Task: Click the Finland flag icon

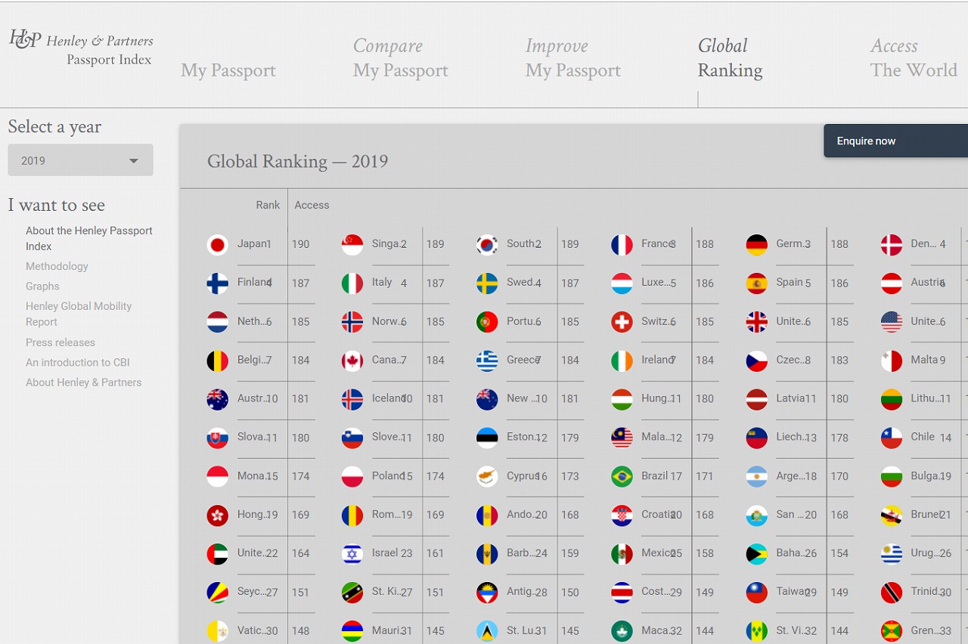Action: (x=217, y=283)
